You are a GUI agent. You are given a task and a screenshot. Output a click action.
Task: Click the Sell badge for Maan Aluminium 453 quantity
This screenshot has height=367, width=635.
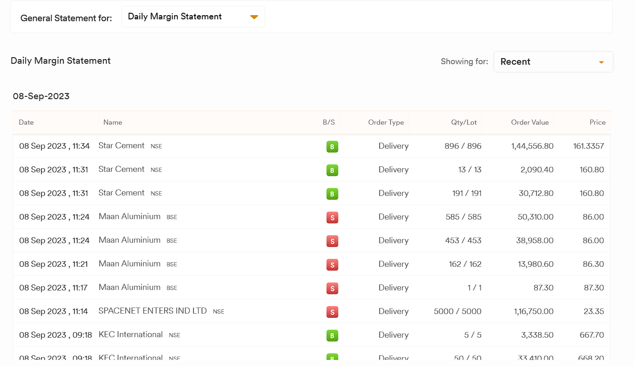pyautogui.click(x=332, y=241)
